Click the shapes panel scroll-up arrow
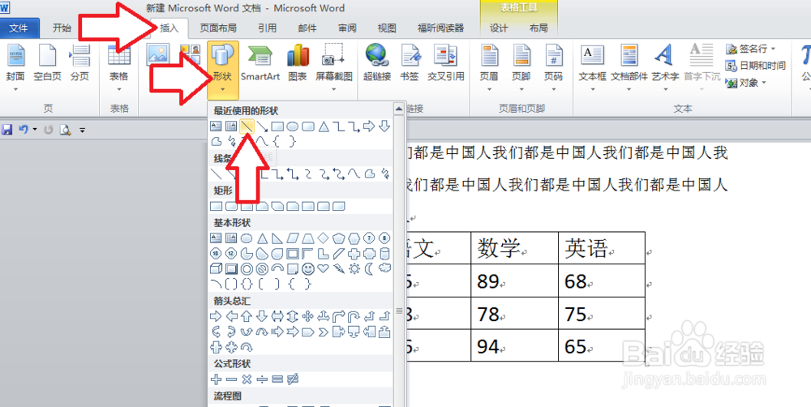 tap(399, 109)
